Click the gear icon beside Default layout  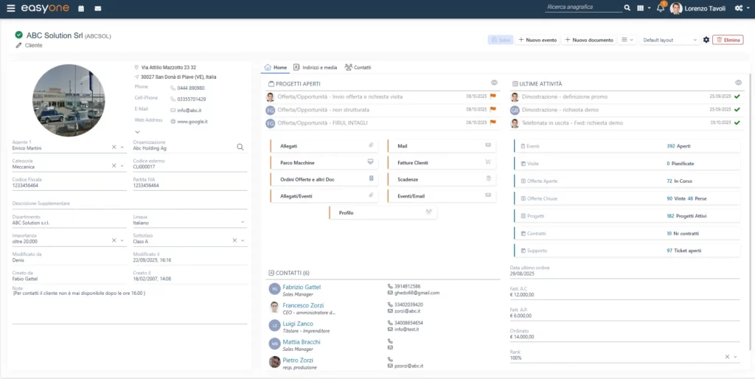[706, 40]
